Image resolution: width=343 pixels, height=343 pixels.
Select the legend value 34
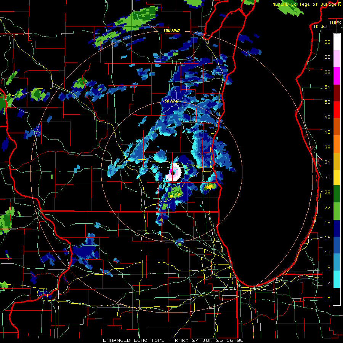[x=327, y=162]
